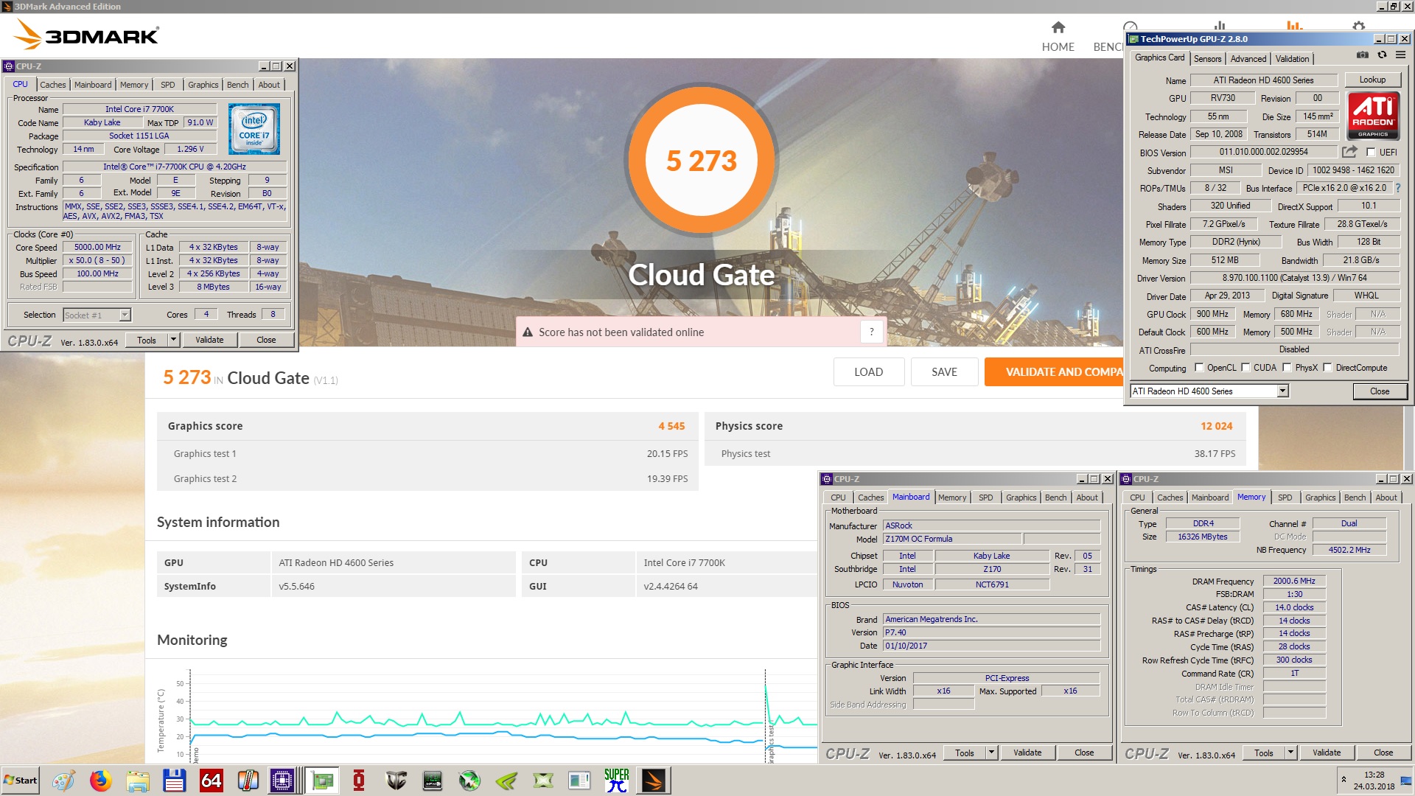The image size is (1415, 796).
Task: Click LOAD button in 3DMark
Action: tap(868, 372)
